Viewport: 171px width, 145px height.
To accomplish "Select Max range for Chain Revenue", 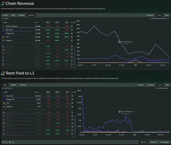I will [x=167, y=15].
